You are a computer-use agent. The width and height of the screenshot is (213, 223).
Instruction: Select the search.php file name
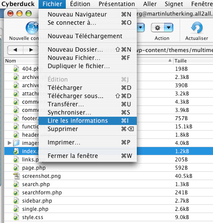coord(36,184)
